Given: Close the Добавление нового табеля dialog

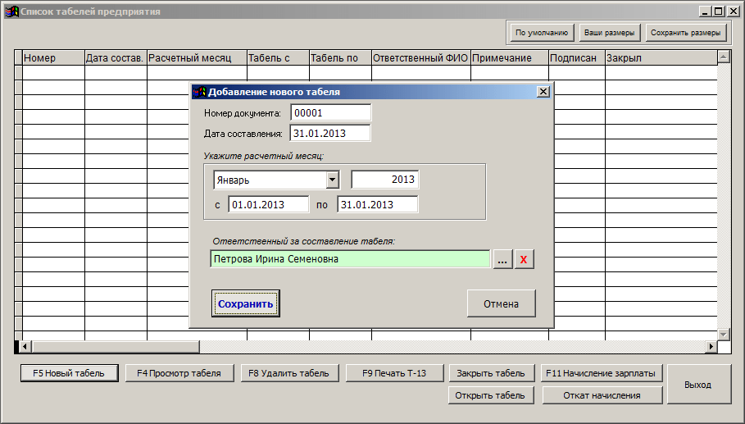Looking at the screenshot, I should [x=543, y=92].
